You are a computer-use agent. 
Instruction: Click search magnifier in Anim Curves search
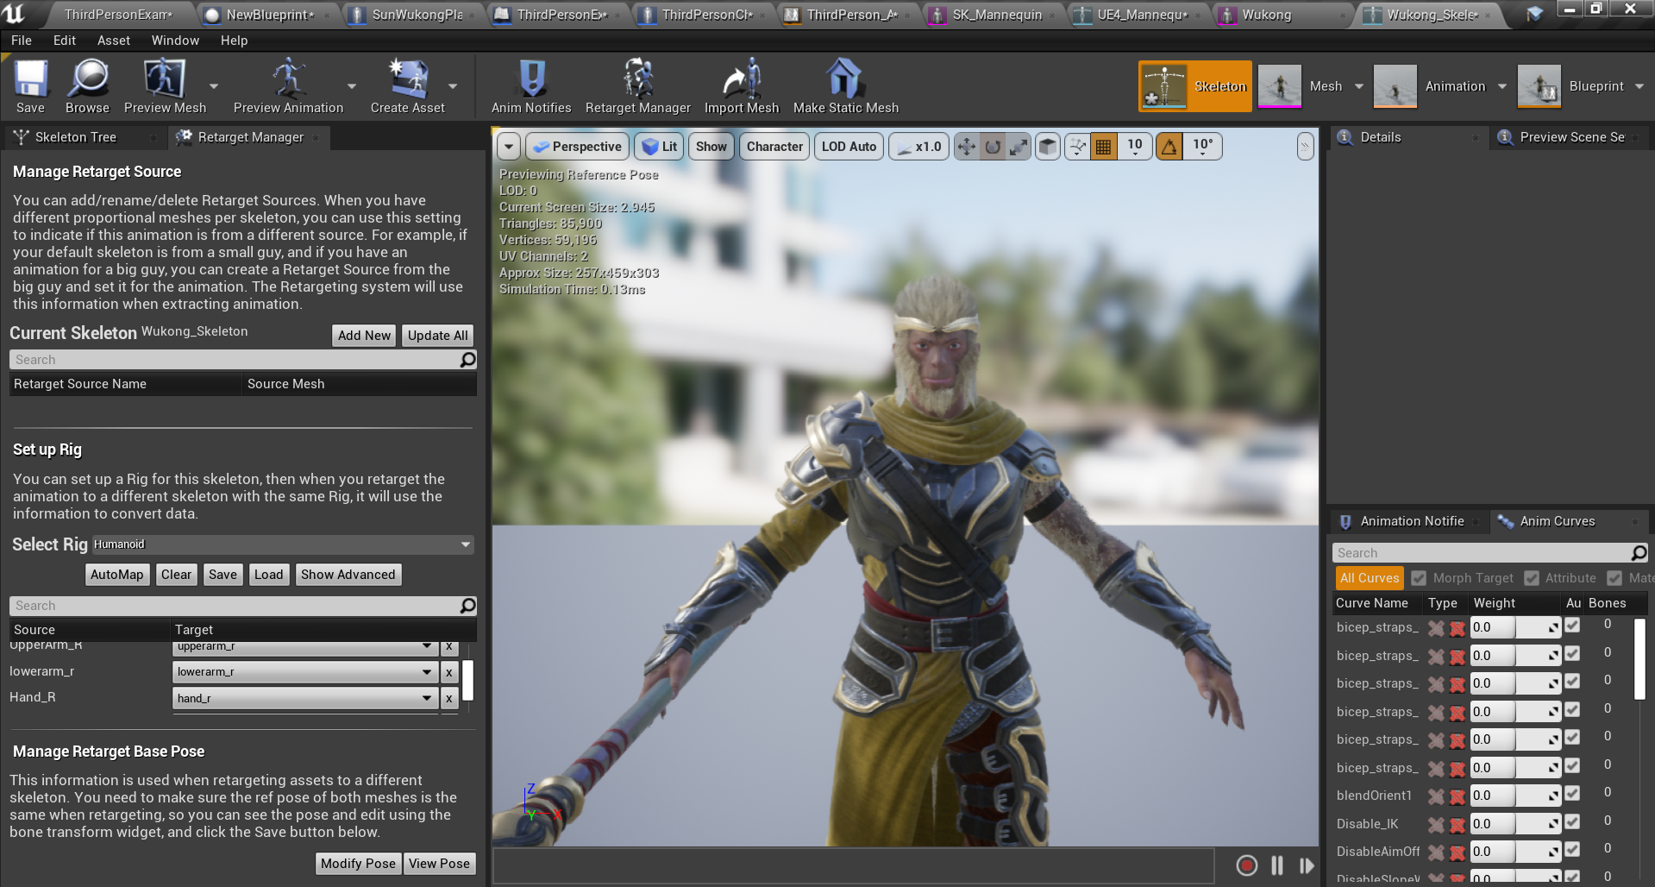tap(1639, 552)
